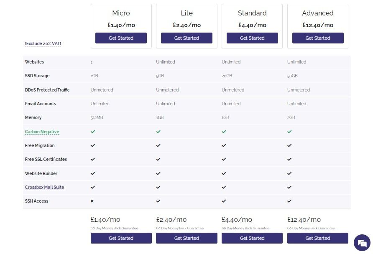This screenshot has width=373, height=254.
Task: Click the 512MB Memory value
Action: 97,118
